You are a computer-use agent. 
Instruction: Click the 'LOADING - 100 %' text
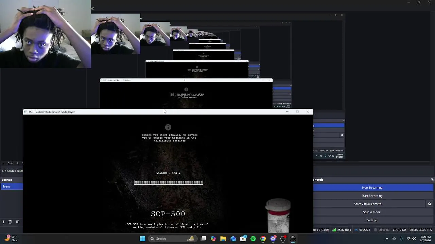coord(168,173)
